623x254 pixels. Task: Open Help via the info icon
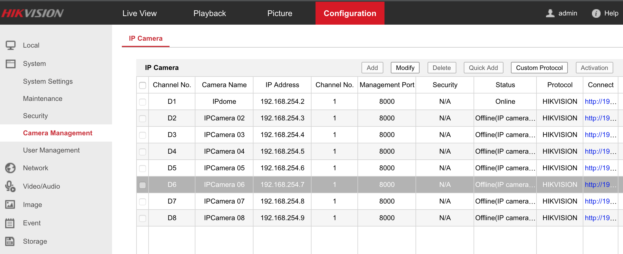(596, 13)
